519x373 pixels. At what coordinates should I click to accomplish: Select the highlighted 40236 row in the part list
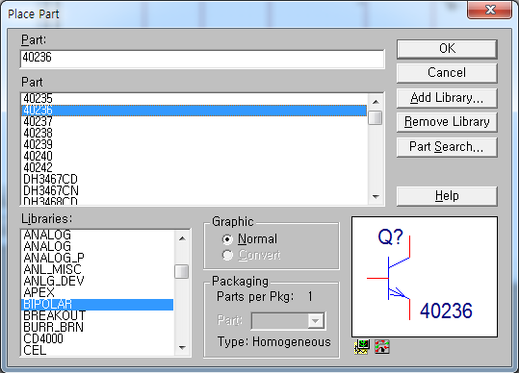194,111
